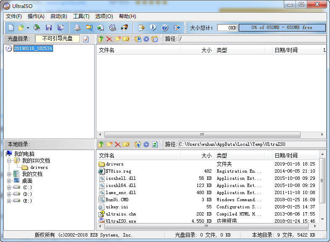The width and height of the screenshot is (330, 242).
Task: Click the 大小总计 0KB field
Action: tap(227, 28)
